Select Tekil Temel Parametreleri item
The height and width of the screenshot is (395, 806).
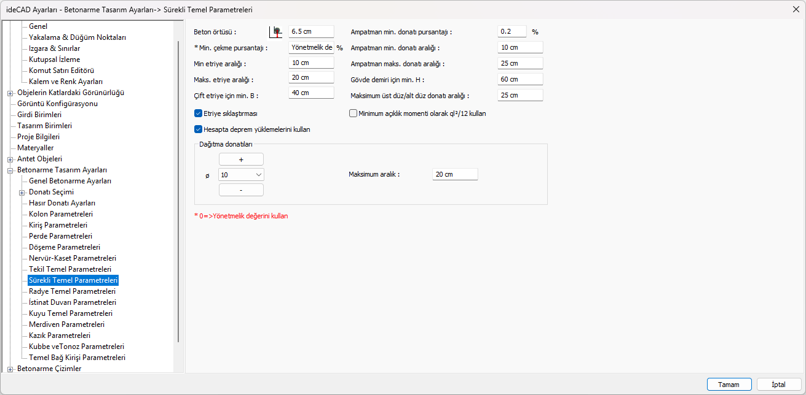coord(70,270)
